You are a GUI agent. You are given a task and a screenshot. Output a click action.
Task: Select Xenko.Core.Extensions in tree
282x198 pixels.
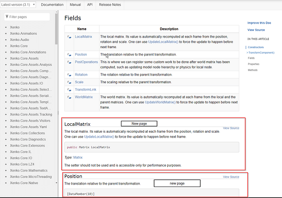27,146
